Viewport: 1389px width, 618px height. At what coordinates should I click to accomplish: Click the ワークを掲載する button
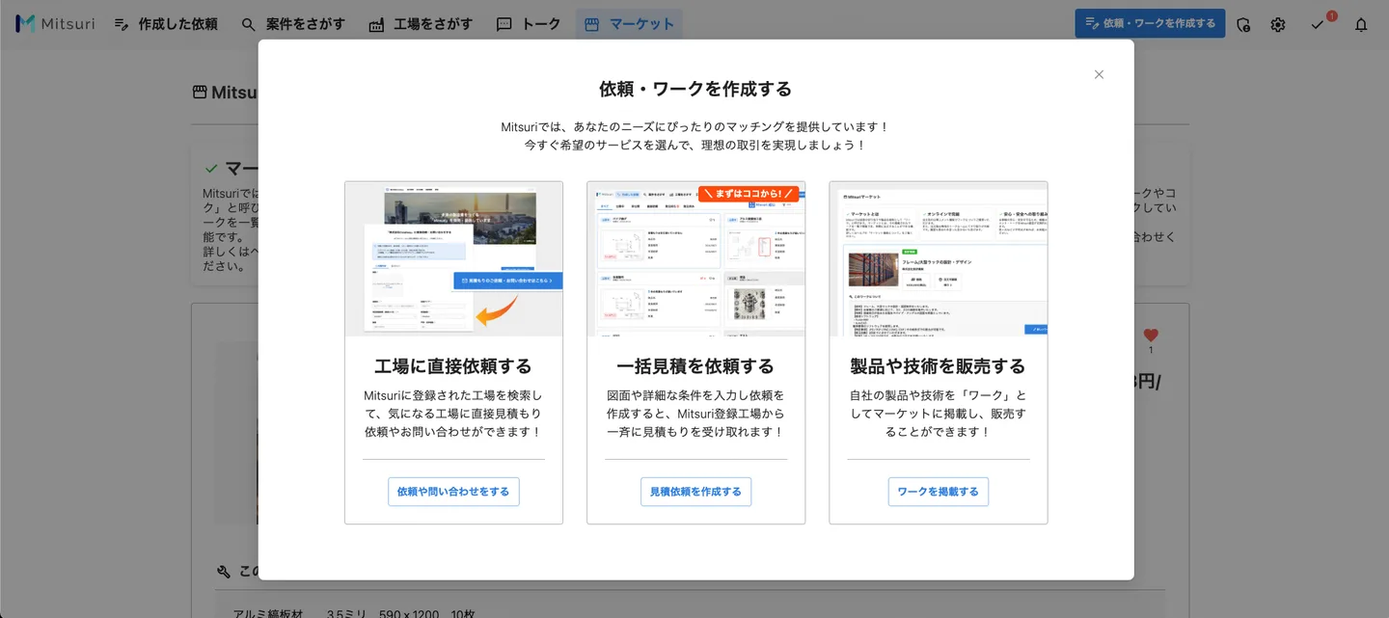tap(938, 492)
